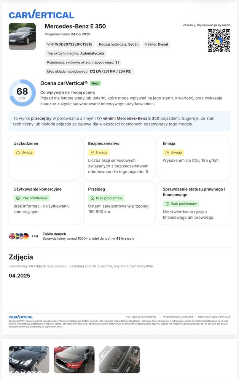Open the front view car thumbnail
This screenshot has height=380, width=239.
[x=29, y=359]
